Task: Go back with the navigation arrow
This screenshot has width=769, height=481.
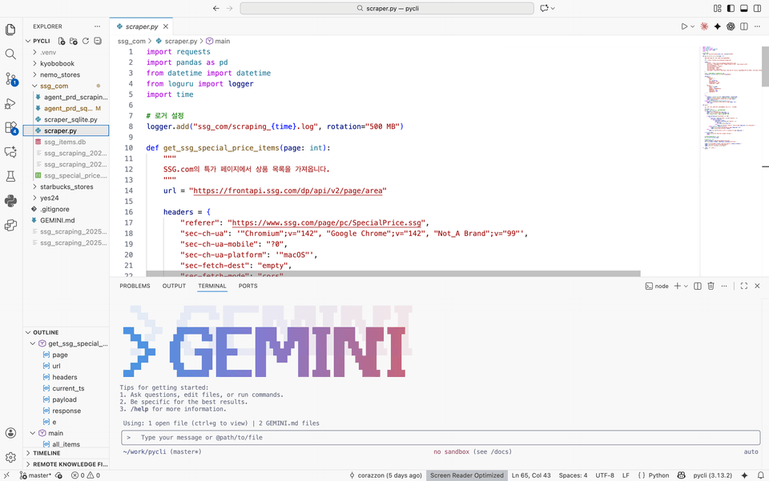Action: coord(215,8)
